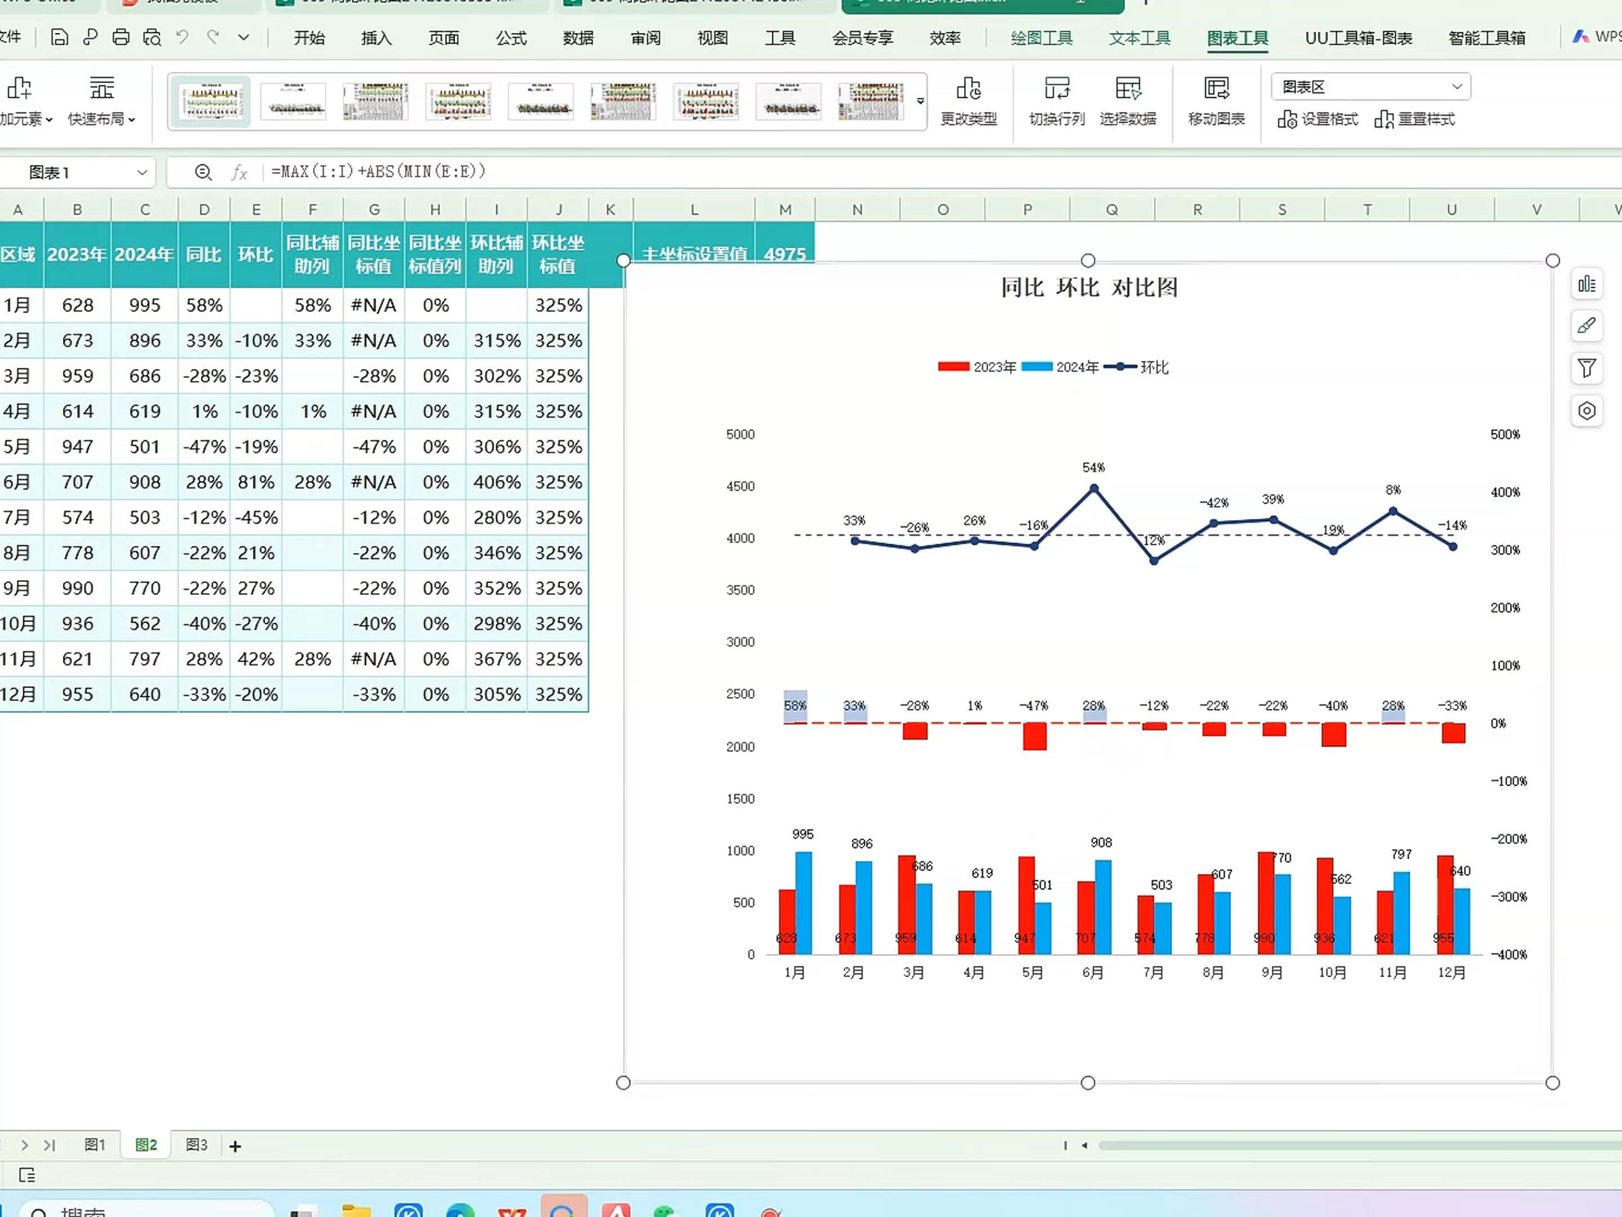This screenshot has height=1217, width=1622.
Task: Click the 2024年 legend entry
Action: click(x=1060, y=367)
